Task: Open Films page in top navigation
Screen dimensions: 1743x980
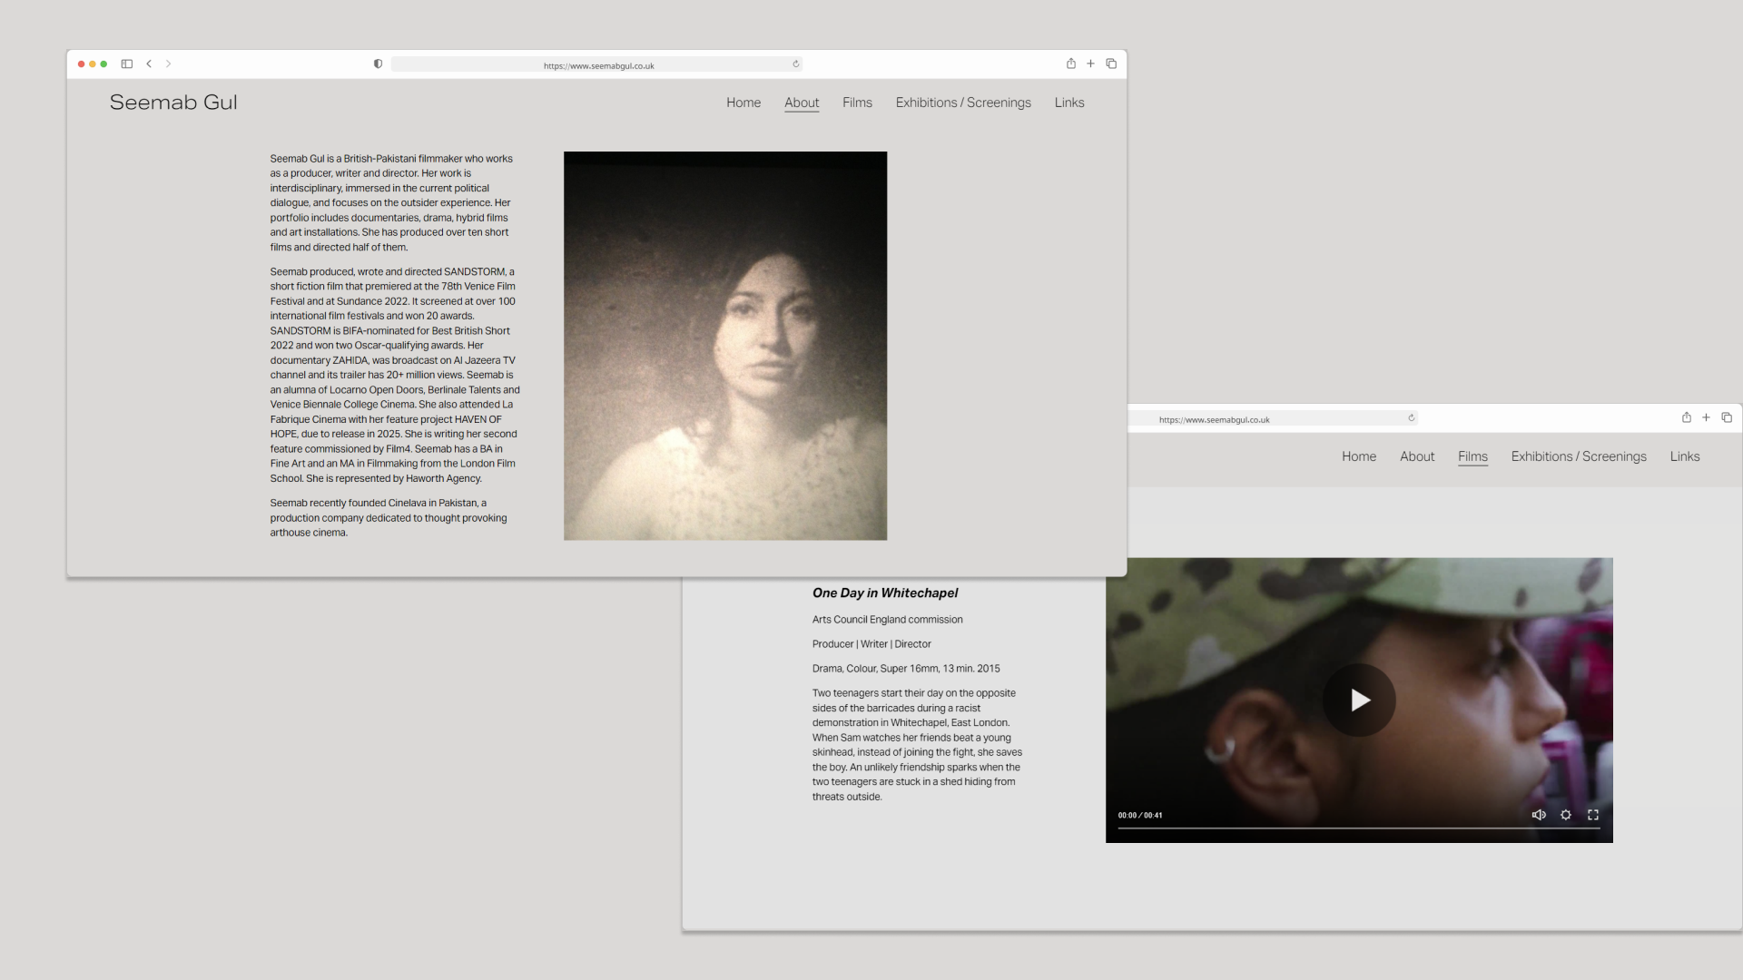Action: pyautogui.click(x=857, y=103)
